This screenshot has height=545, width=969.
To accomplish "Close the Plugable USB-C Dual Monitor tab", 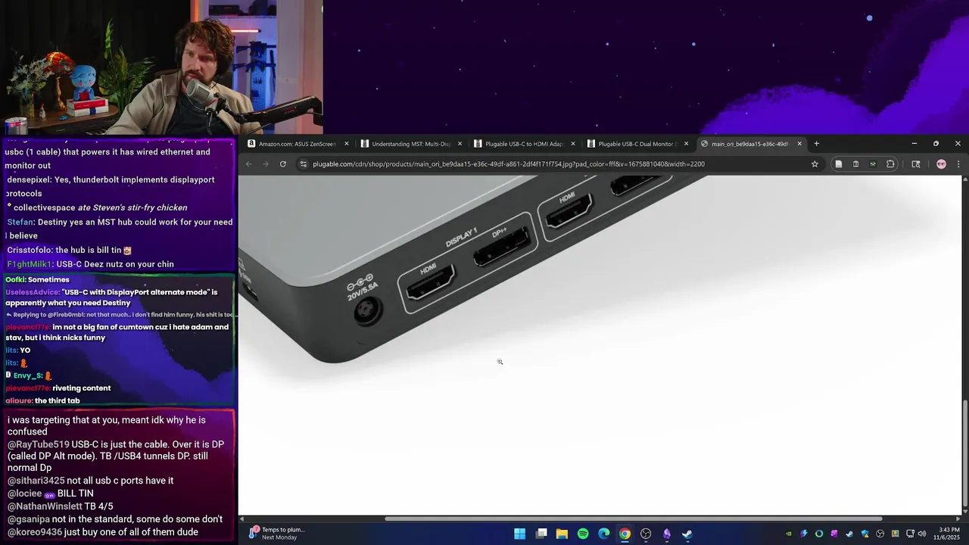I will click(x=686, y=144).
